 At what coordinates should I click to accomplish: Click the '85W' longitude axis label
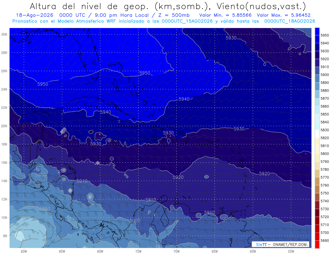click(x=62, y=251)
